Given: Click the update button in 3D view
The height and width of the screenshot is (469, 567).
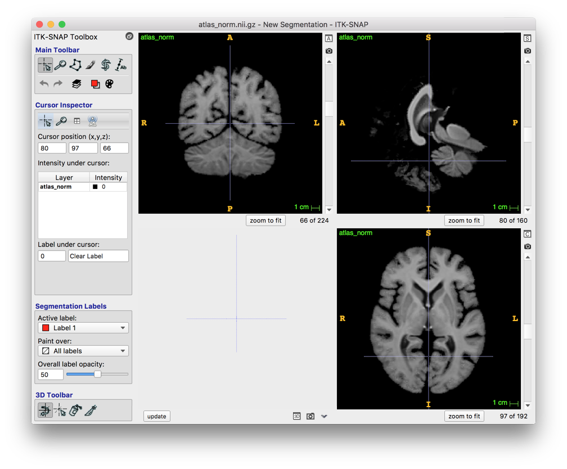Looking at the screenshot, I should coord(157,416).
